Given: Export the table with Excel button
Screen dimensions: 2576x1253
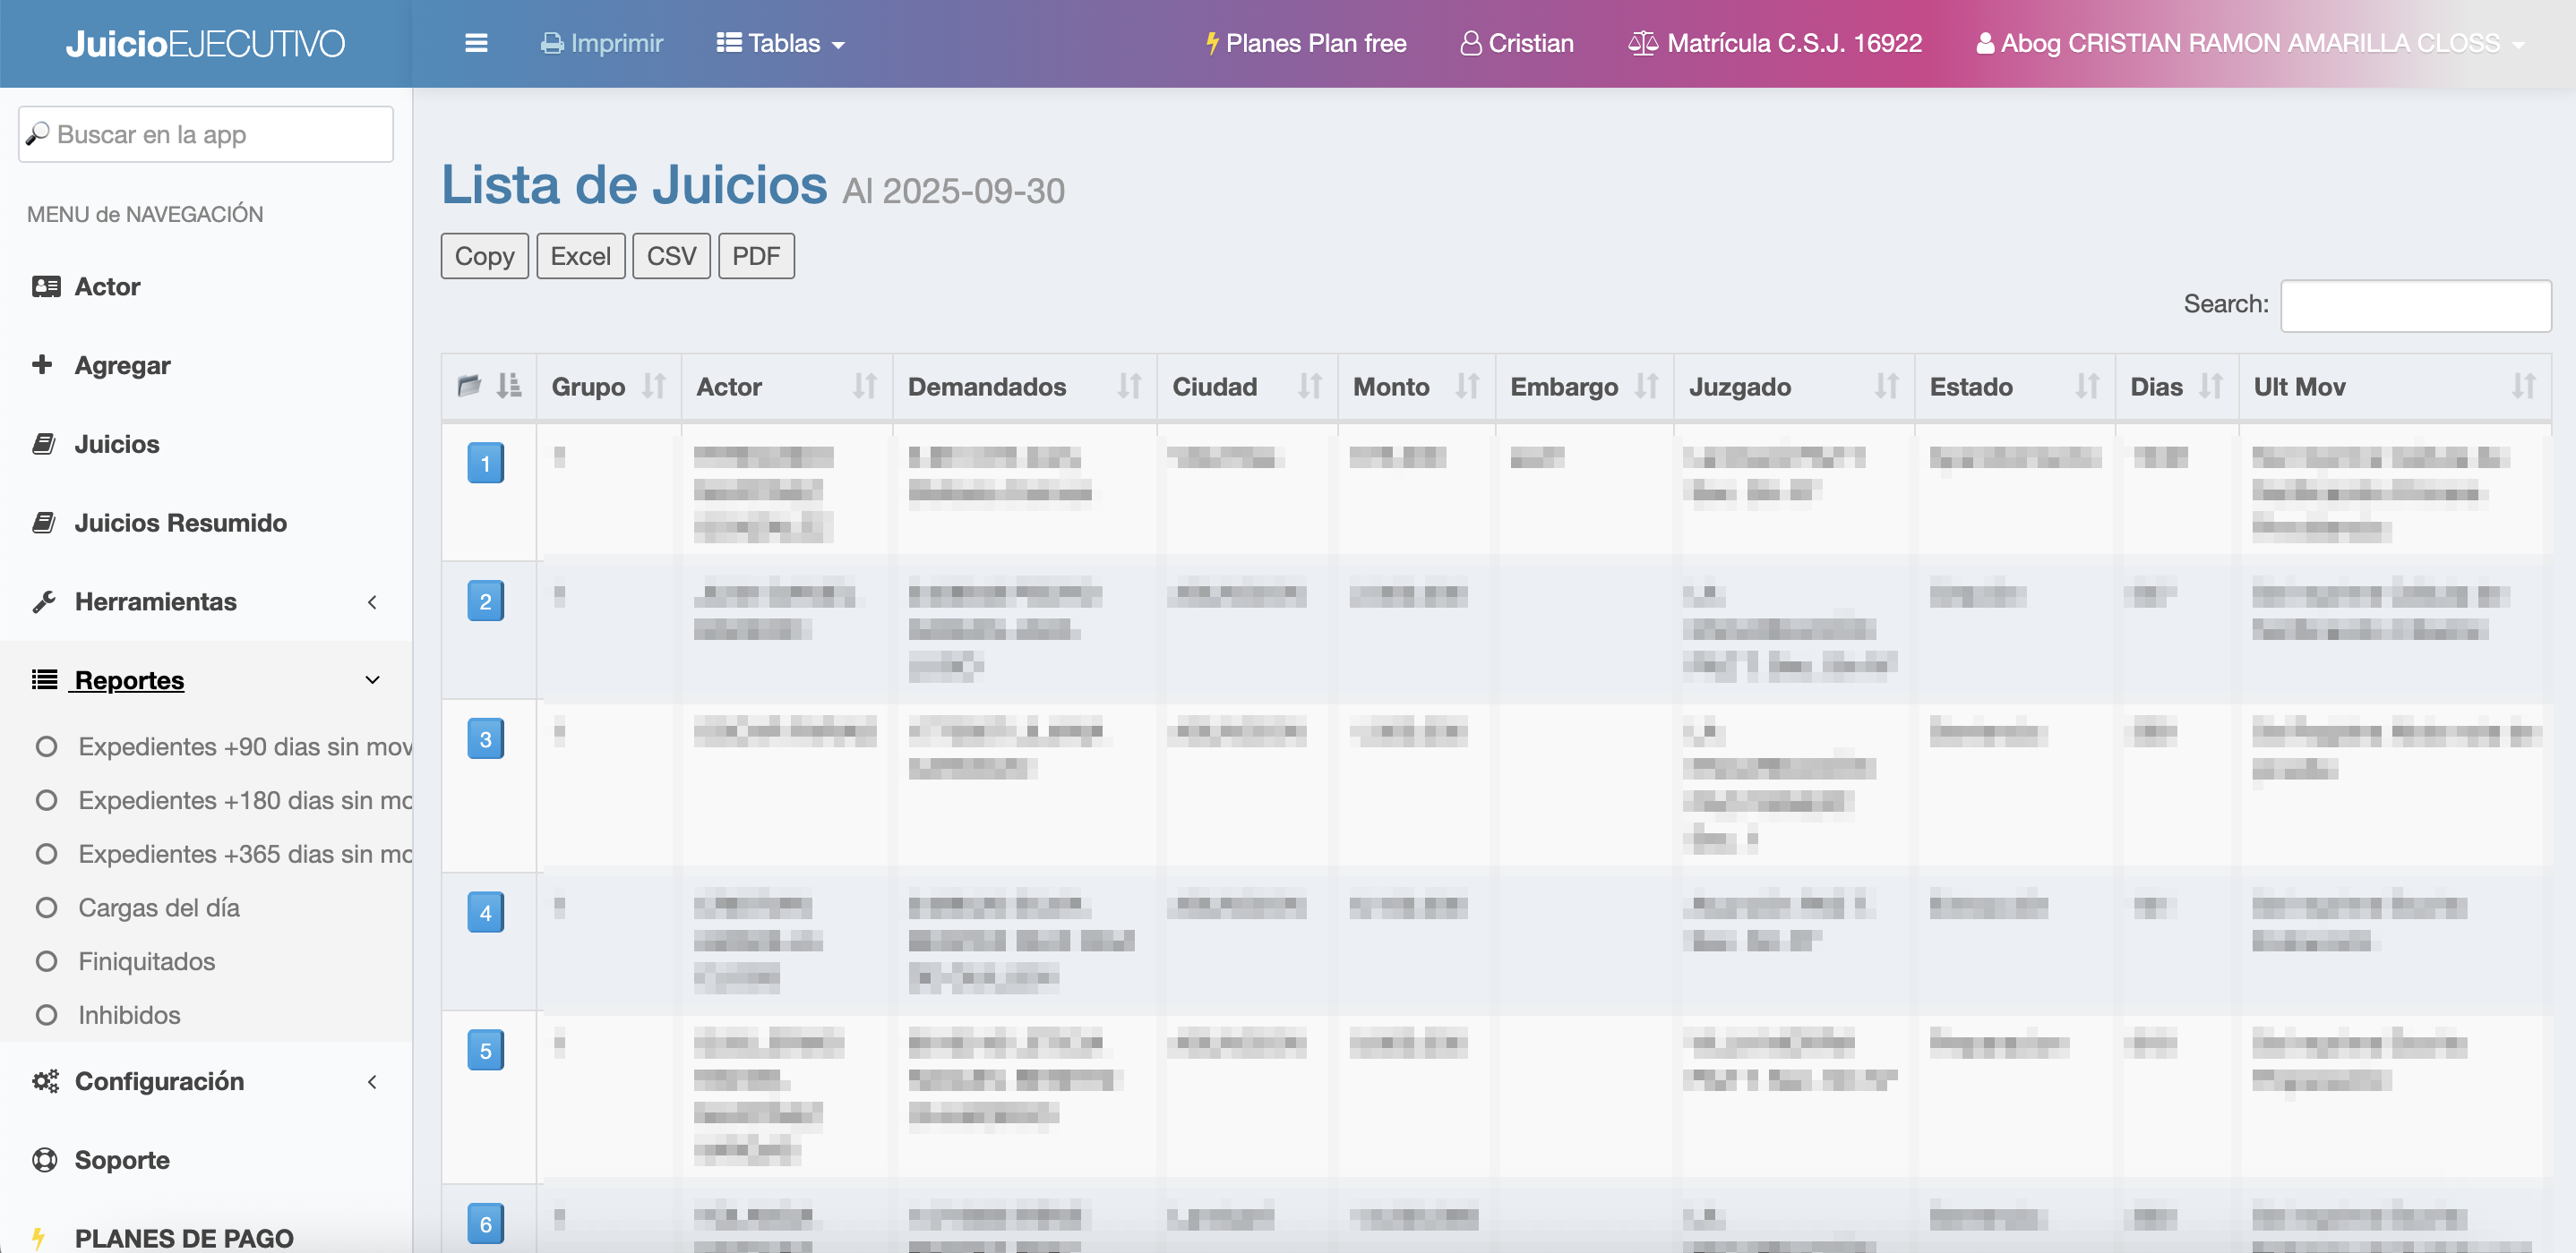Looking at the screenshot, I should pyautogui.click(x=580, y=256).
